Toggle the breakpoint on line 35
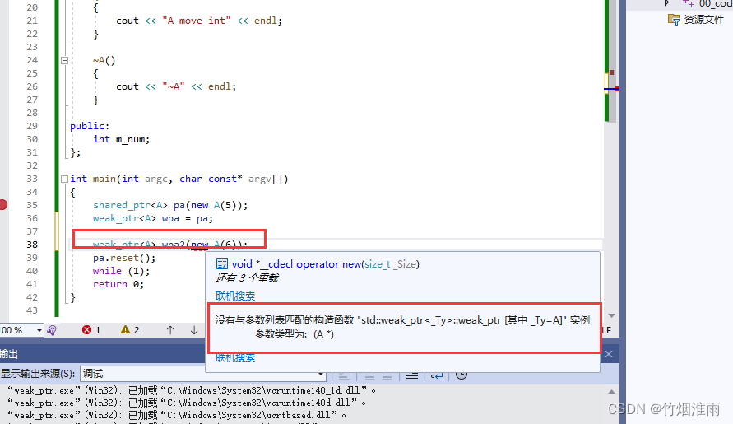 coord(2,204)
